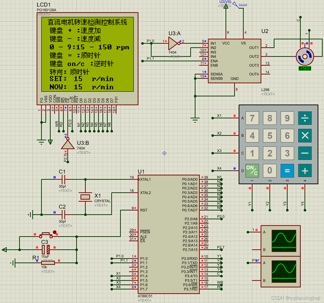Viewport: 324px width, 303px height.
Task: Click the blue equals keypad key
Action: coord(287,170)
